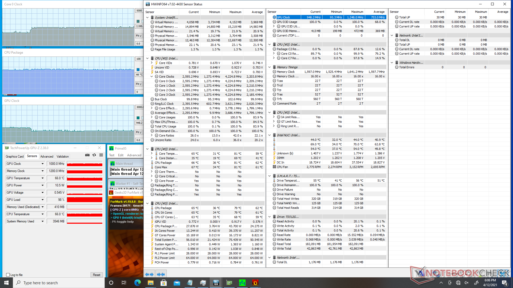Click the muted volume tray icon

pos(467,283)
